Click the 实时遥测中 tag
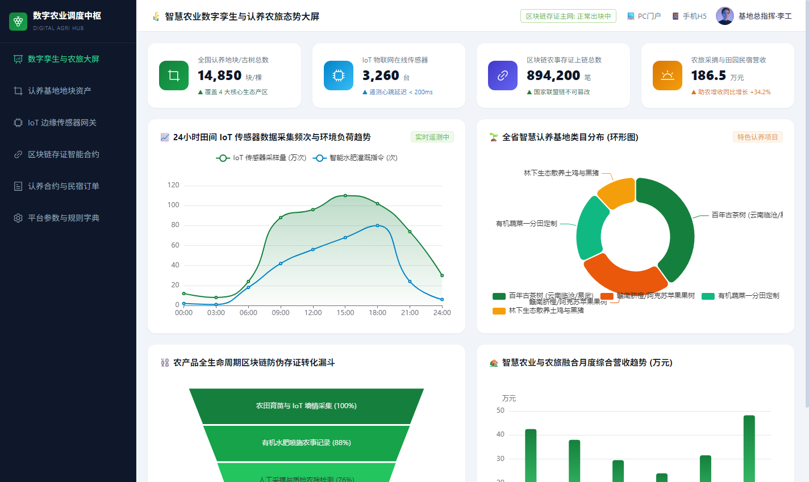 [x=432, y=137]
